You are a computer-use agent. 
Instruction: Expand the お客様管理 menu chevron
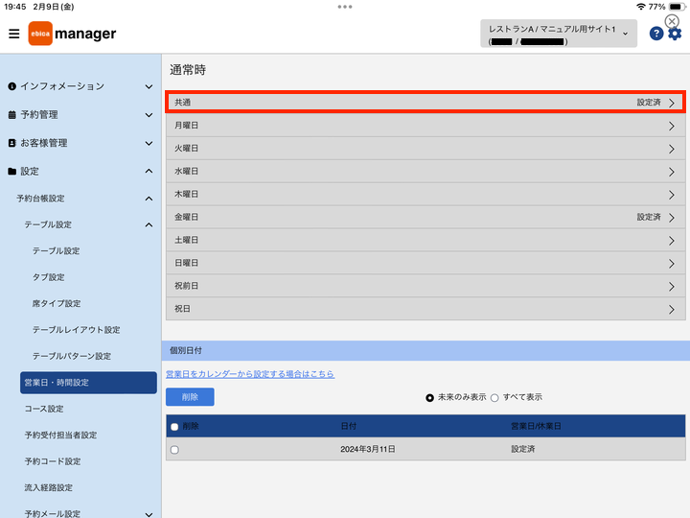tap(149, 143)
